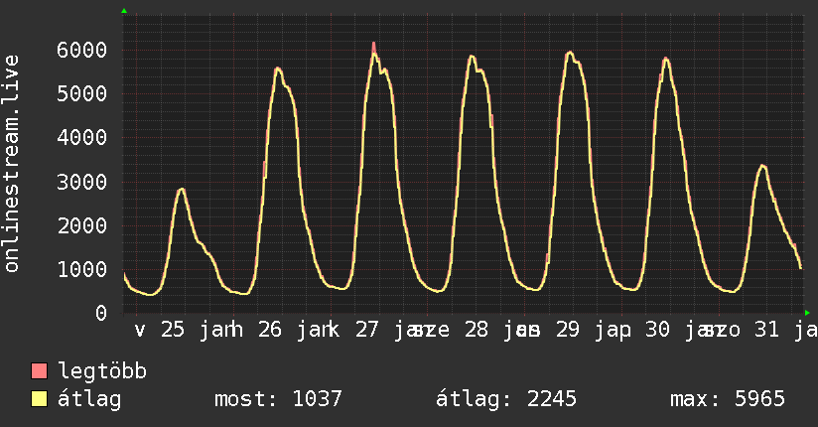Click the green arrow atop the y-axis
Image resolution: width=818 pixels, height=427 pixels.
tap(124, 11)
